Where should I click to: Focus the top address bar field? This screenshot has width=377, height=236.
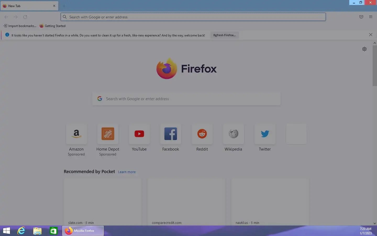[x=193, y=17]
